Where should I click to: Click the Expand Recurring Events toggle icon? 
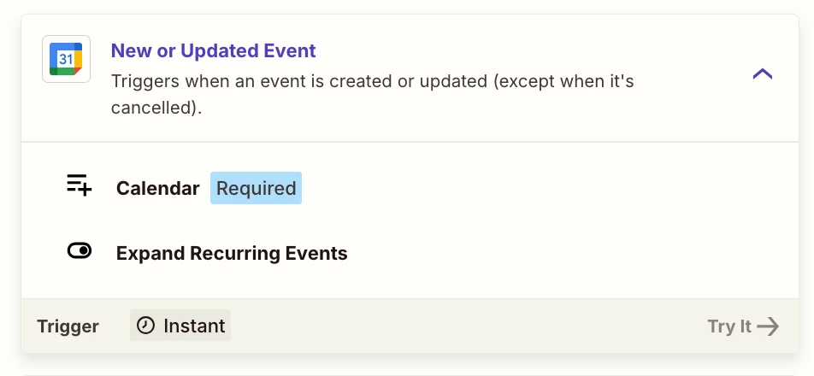(79, 251)
